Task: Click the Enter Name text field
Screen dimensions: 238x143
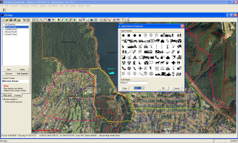Action: tap(134, 83)
